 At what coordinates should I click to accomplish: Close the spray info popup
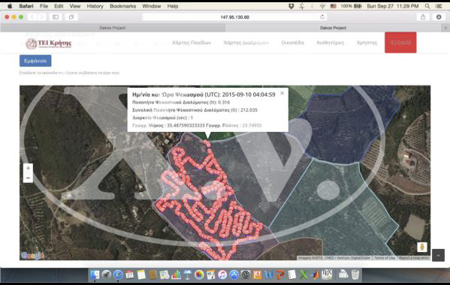coord(282,93)
